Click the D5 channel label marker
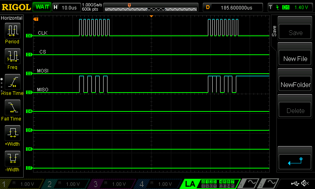This screenshot has height=189, width=315. (29, 130)
